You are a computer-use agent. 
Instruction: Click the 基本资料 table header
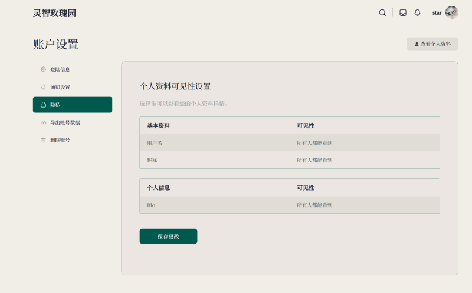158,126
